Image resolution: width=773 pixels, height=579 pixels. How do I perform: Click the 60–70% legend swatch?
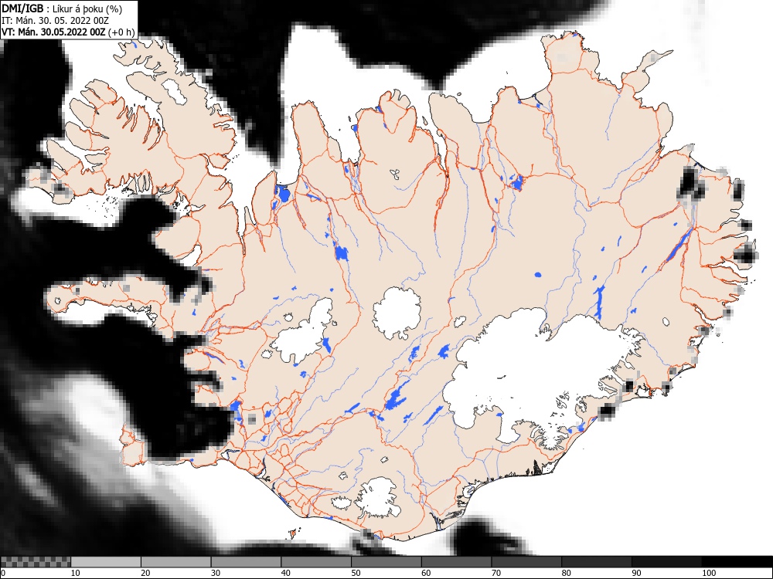pyautogui.click(x=457, y=562)
